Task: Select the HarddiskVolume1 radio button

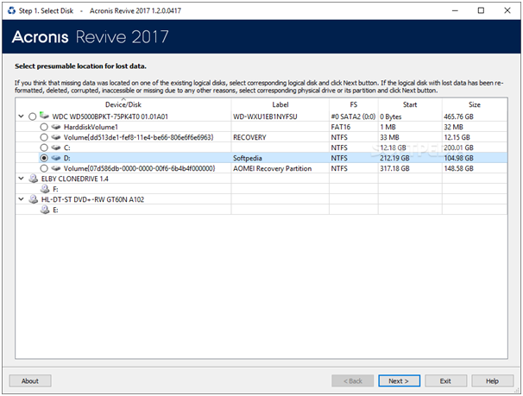Action: pyautogui.click(x=44, y=127)
